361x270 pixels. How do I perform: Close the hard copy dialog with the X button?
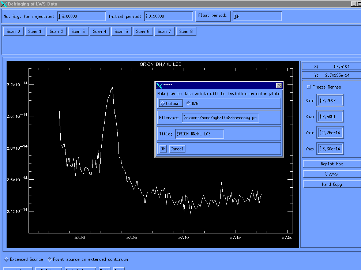279,86
